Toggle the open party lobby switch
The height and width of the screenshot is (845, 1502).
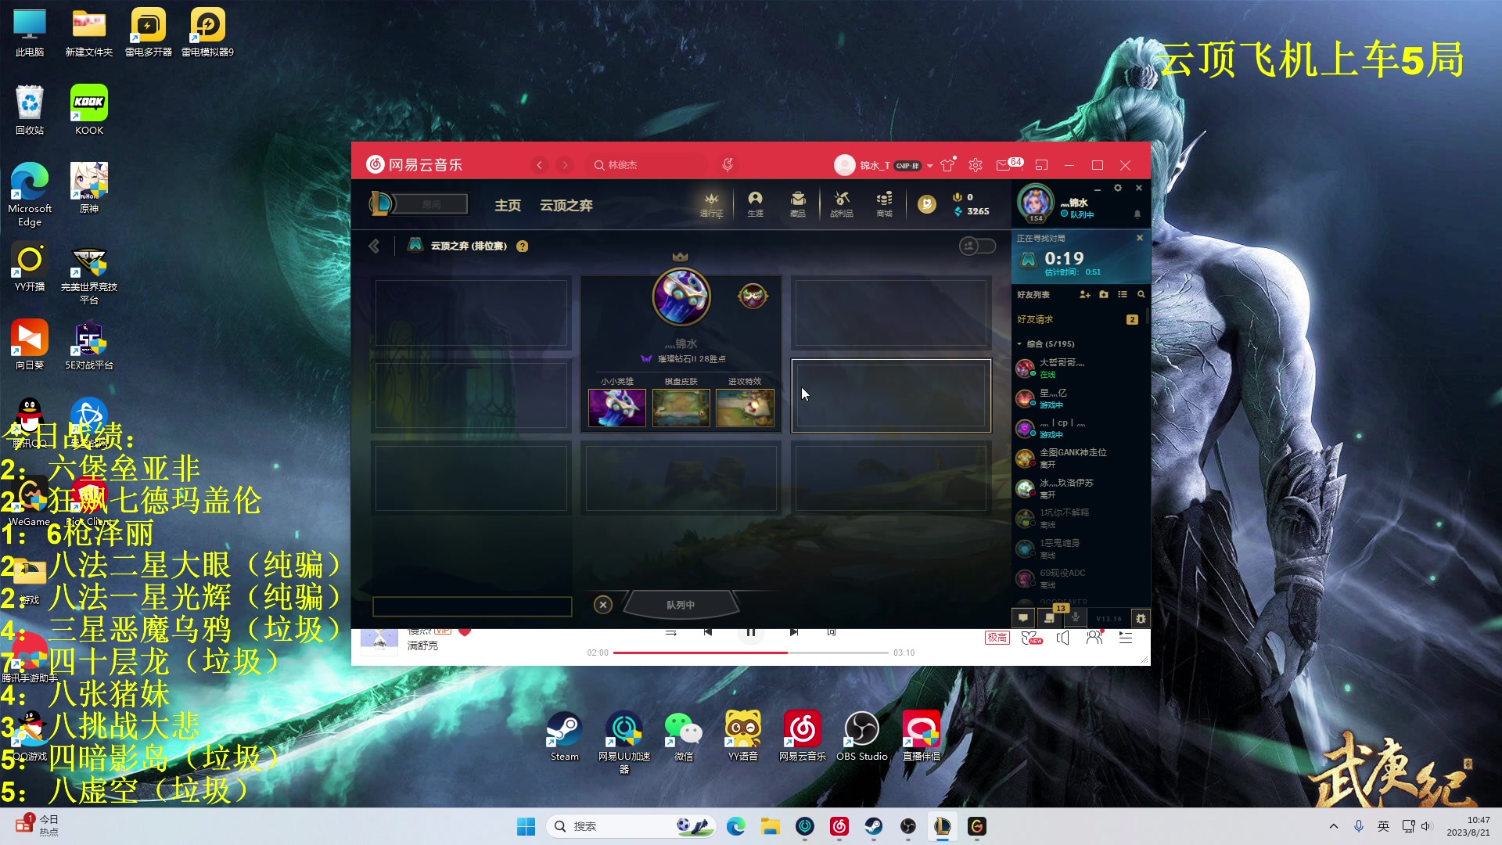click(977, 246)
